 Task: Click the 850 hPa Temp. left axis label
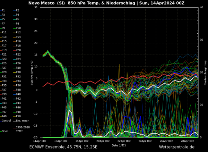point(32,72)
